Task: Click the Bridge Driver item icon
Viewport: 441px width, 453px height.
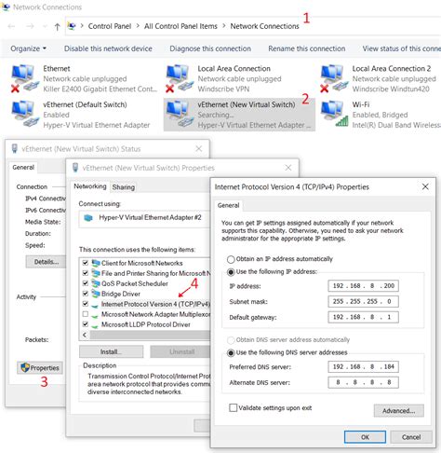Action: (x=96, y=294)
